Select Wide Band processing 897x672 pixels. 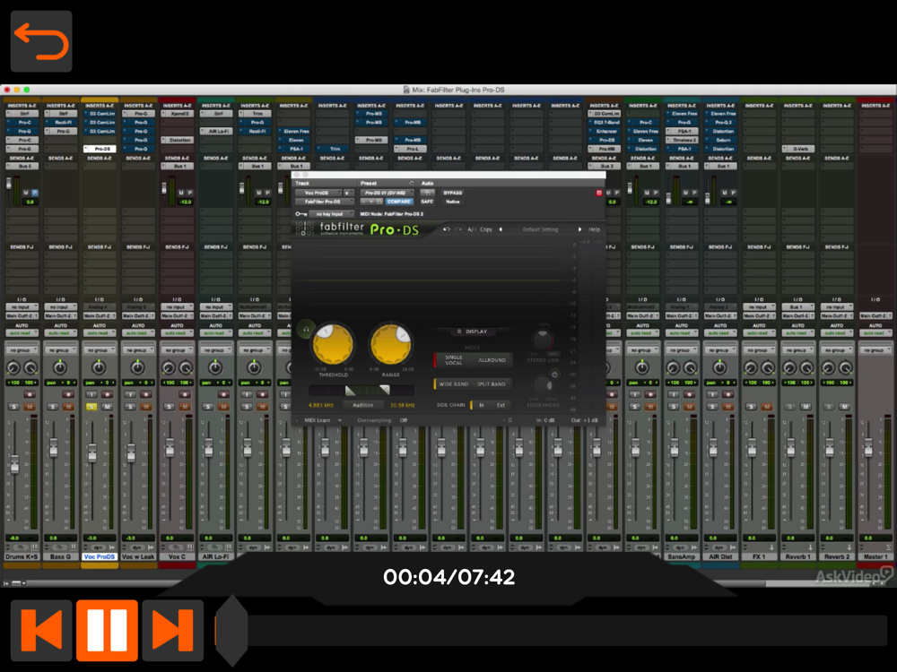[x=453, y=384]
